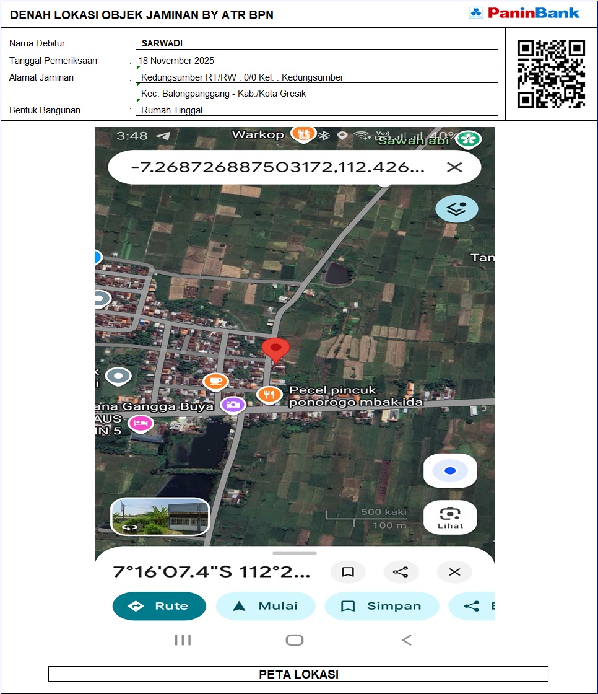Tap the Rute button to get directions

pyautogui.click(x=159, y=606)
